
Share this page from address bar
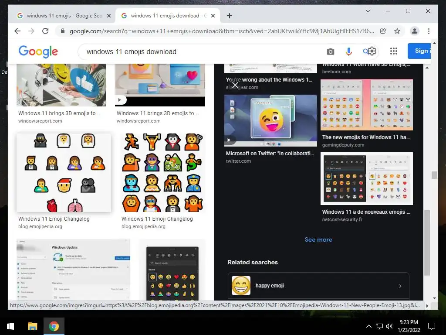[383, 31]
